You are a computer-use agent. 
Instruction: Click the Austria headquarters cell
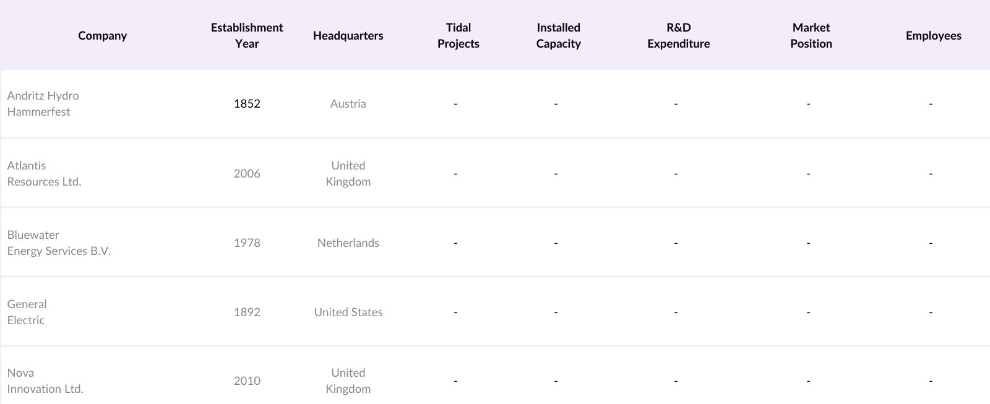pyautogui.click(x=348, y=104)
